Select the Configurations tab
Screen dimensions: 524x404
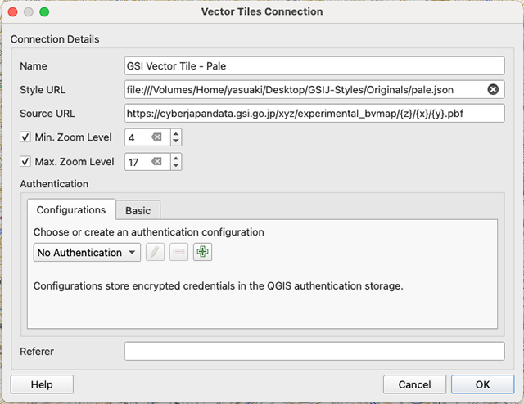pyautogui.click(x=71, y=209)
